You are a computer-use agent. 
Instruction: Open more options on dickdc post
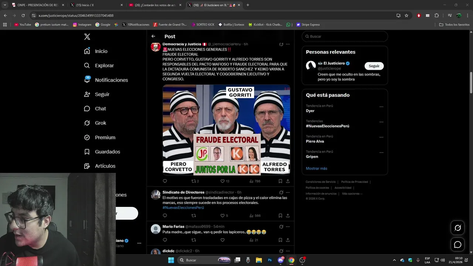pyautogui.click(x=288, y=251)
